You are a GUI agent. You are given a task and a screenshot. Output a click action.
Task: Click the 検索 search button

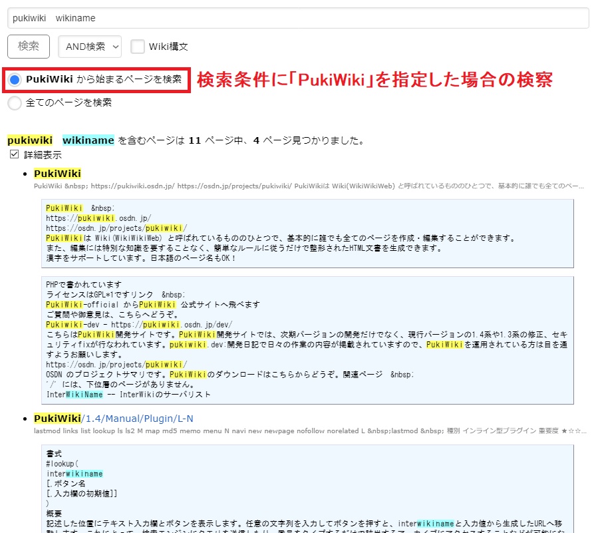click(28, 46)
